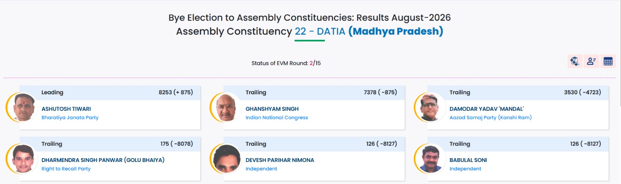The image size is (621, 184).
Task: Click the DAMODAR YADAV 'MANDAL' name
Action: click(486, 109)
